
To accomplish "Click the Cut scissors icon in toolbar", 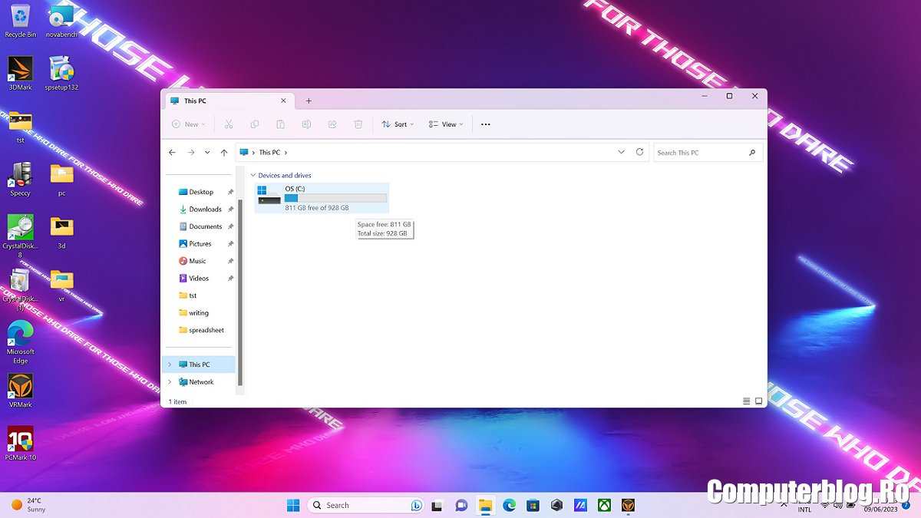I will point(229,124).
